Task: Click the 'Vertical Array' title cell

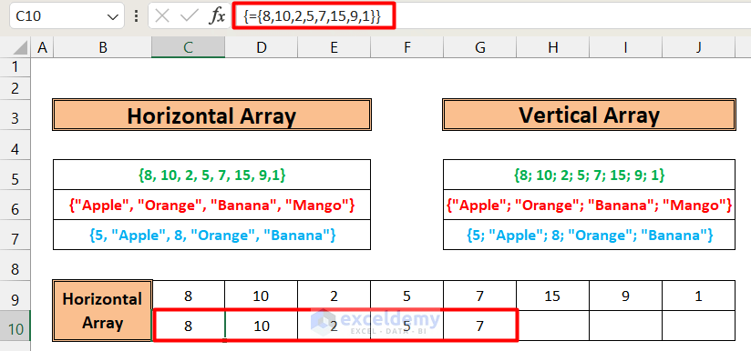Action: pos(589,115)
